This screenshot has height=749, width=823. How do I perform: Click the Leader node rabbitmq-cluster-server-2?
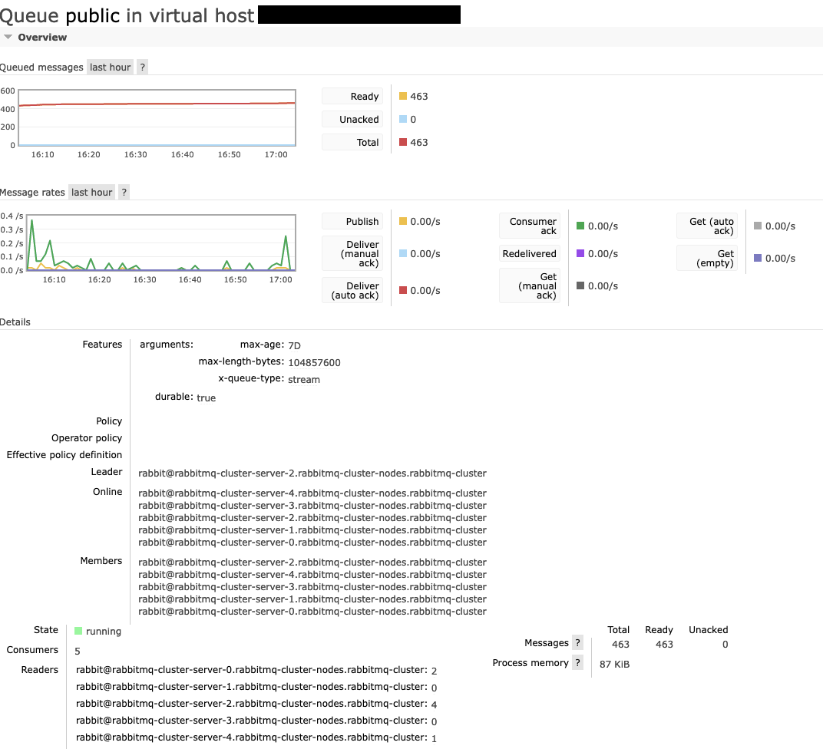point(312,473)
